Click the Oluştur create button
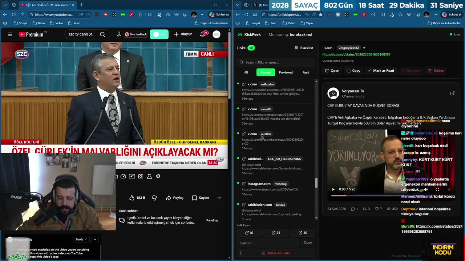465x261 pixels. point(183,34)
